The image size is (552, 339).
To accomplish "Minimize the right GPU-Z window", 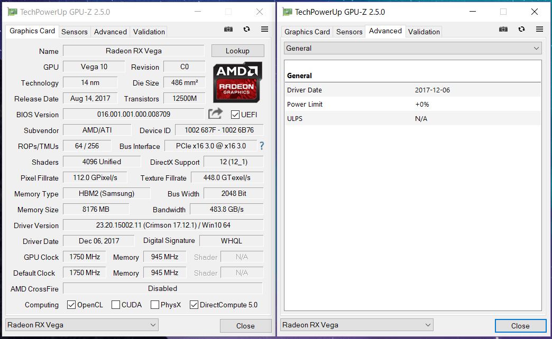I will coord(473,12).
